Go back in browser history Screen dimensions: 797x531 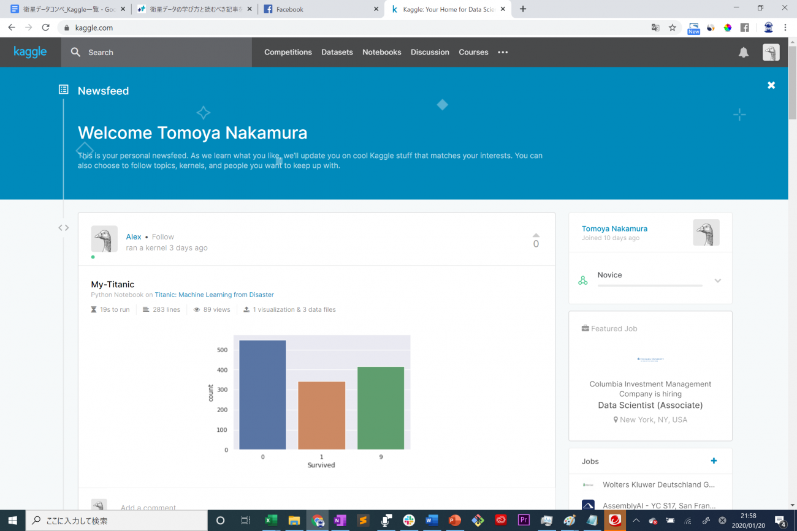[12, 28]
